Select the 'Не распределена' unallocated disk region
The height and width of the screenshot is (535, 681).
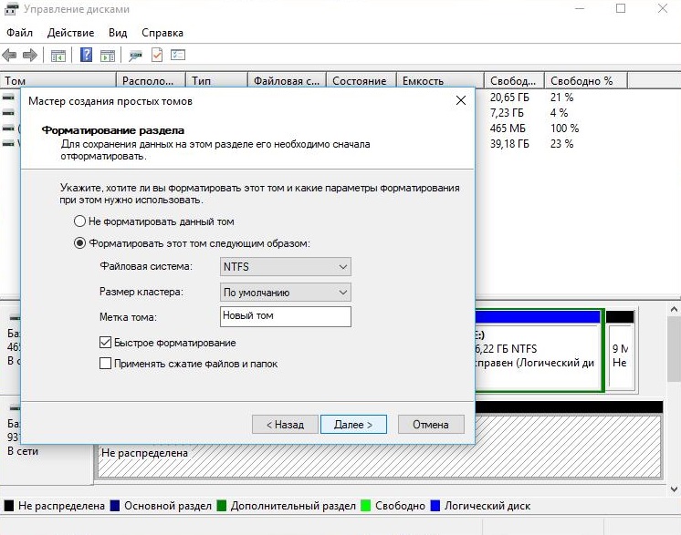pyautogui.click(x=379, y=461)
